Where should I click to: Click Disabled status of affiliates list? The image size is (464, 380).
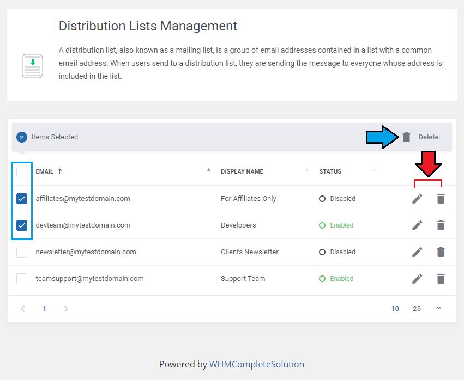click(337, 199)
